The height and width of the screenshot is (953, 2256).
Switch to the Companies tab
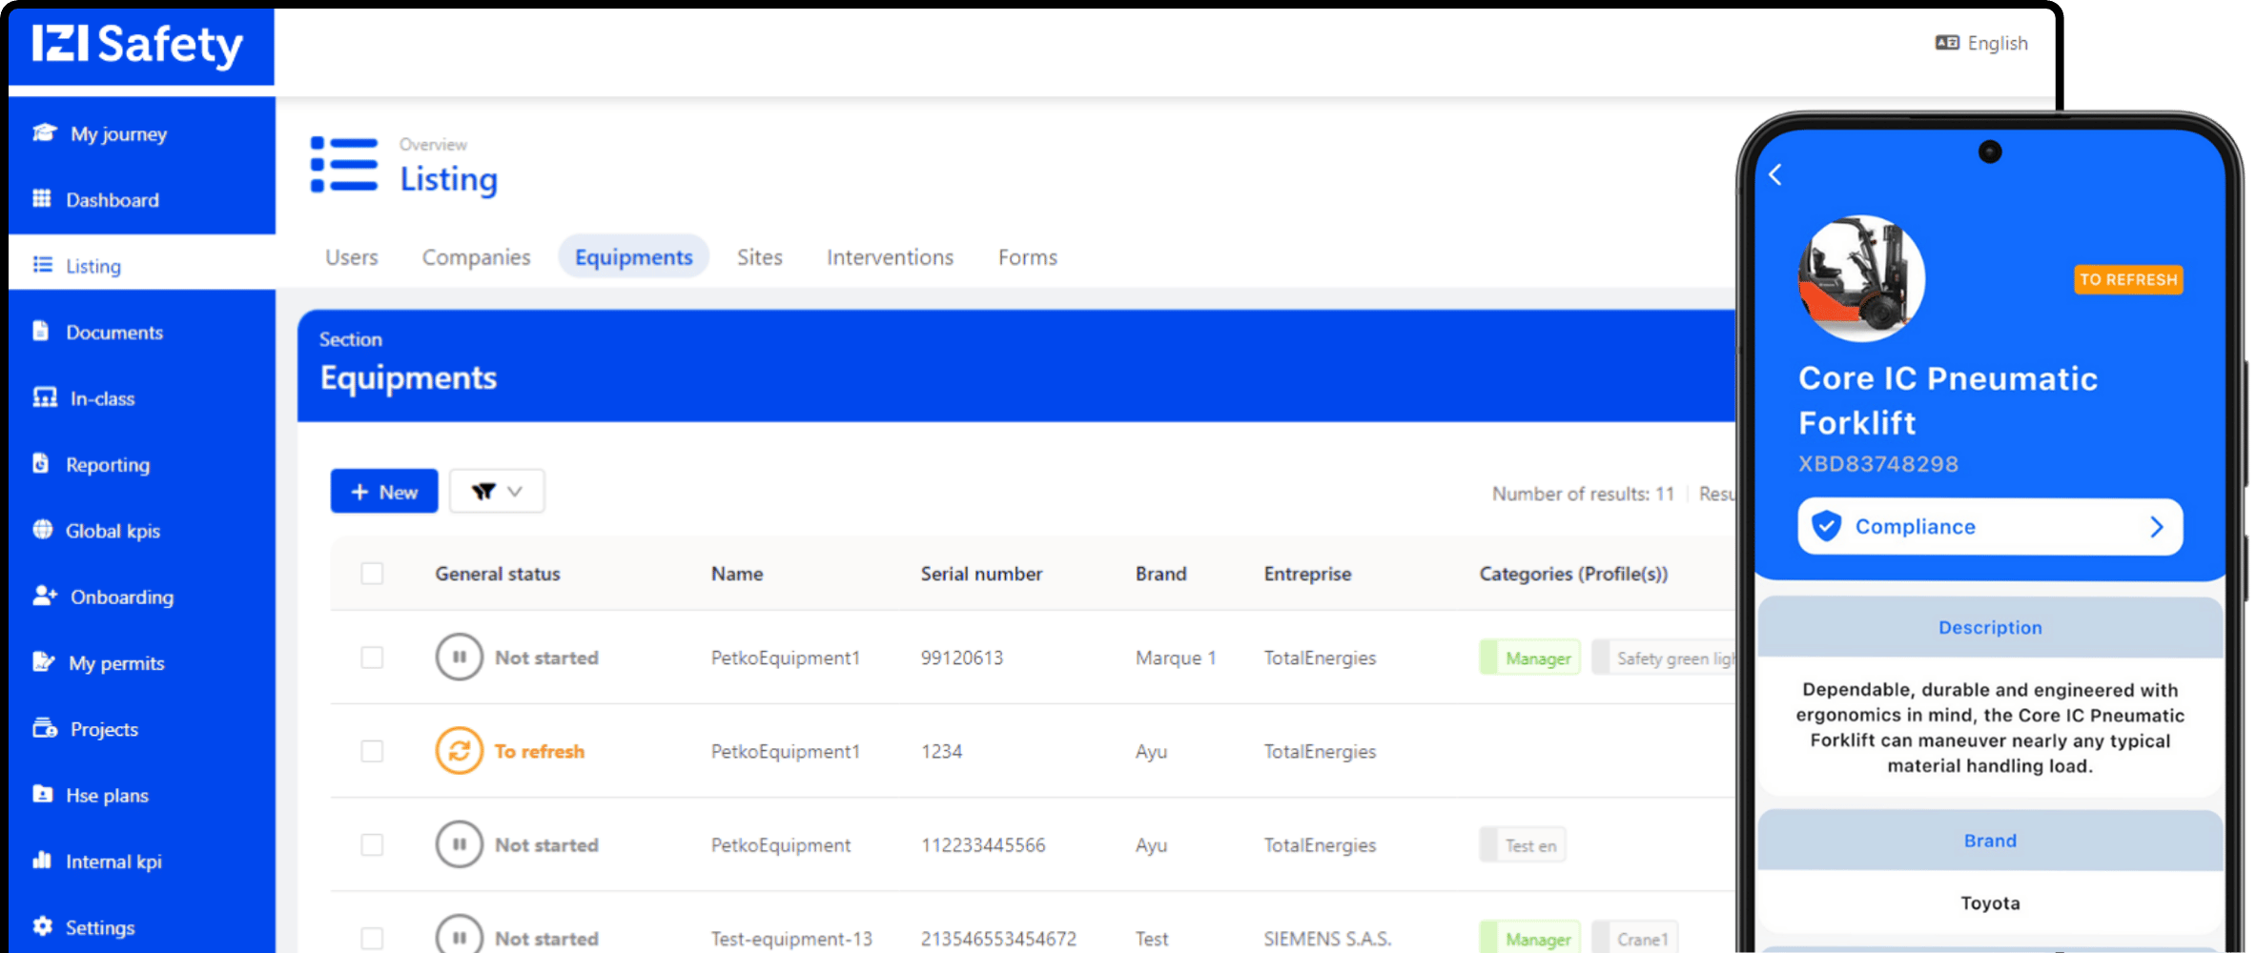476,257
